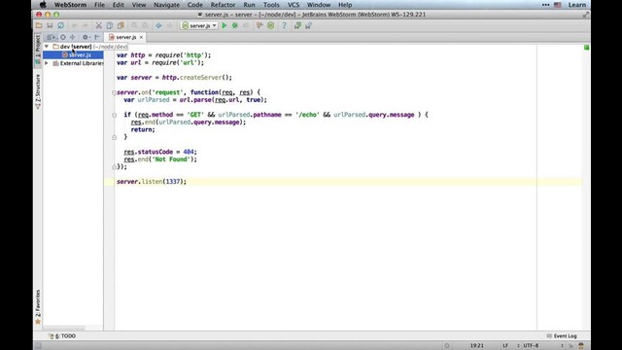Open Help with the question mark icon
The image size is (622, 350).
tap(284, 25)
